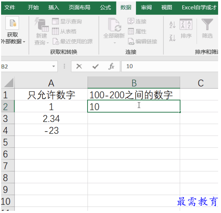Select row 1 header
The width and height of the screenshot is (221, 213).
coord(8,95)
